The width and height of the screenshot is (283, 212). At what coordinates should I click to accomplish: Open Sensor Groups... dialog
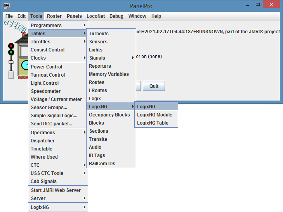58,107
